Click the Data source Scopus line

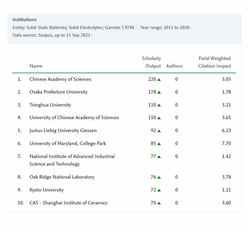51,35
